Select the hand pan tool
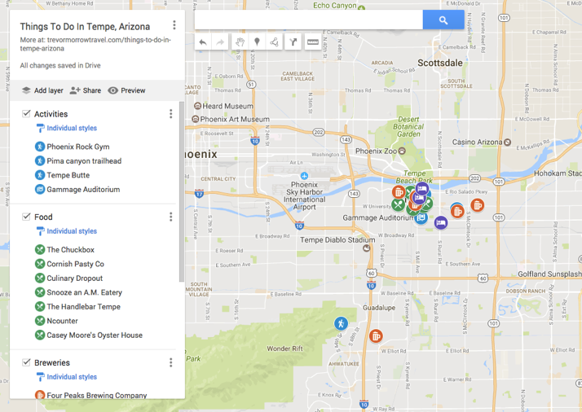 coord(240,42)
